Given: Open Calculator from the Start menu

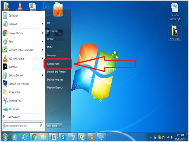Looking at the screenshot, I should click(x=23, y=16).
